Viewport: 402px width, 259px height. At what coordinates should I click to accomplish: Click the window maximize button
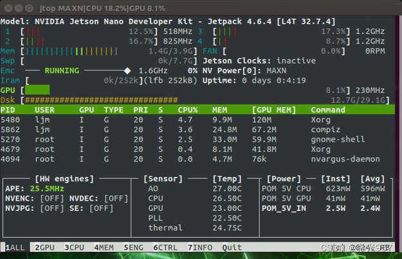(29, 8)
